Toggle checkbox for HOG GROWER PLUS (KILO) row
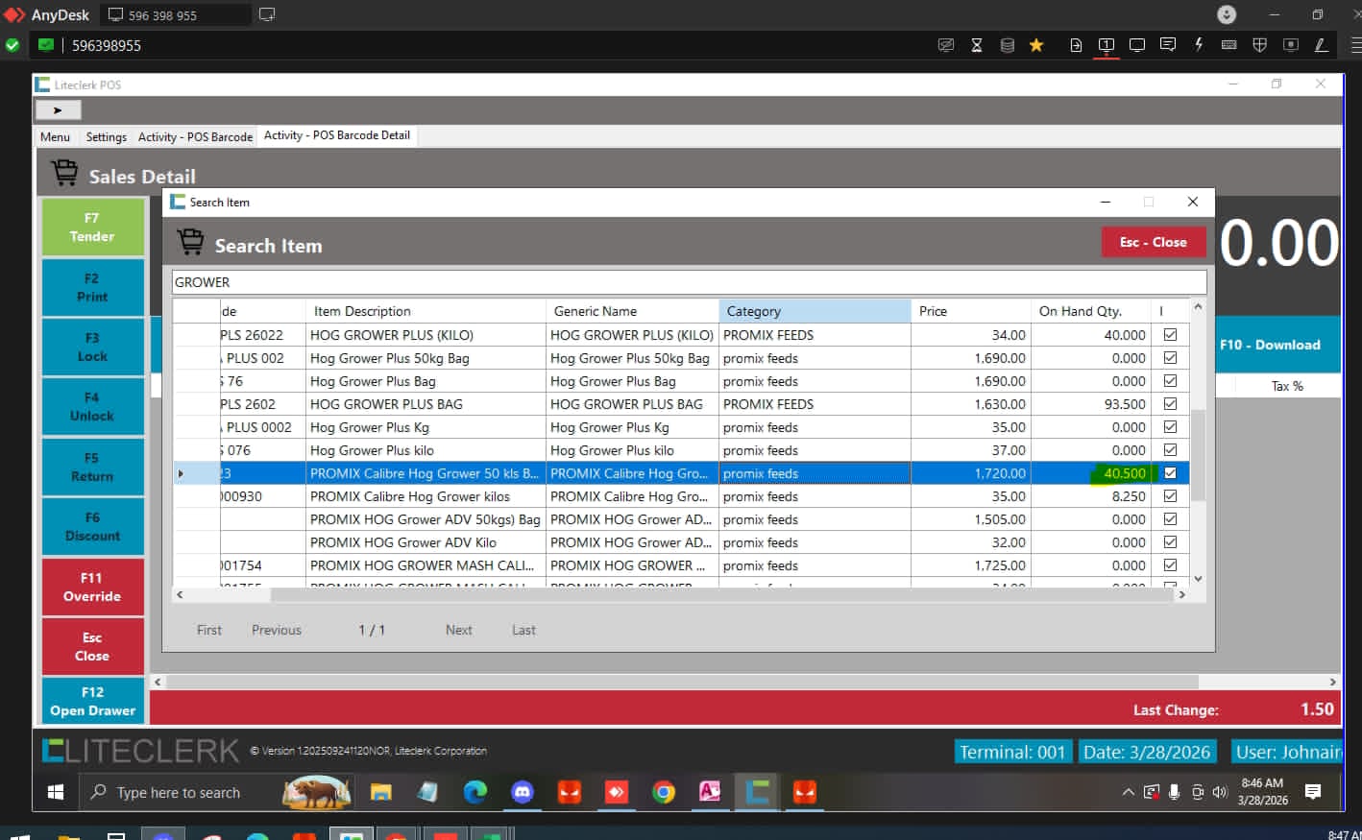The width and height of the screenshot is (1362, 840). [x=1170, y=335]
